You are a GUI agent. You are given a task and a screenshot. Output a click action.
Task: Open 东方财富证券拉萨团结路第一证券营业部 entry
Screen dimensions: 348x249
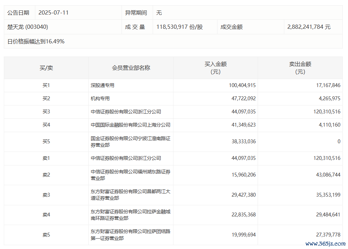[131, 235]
